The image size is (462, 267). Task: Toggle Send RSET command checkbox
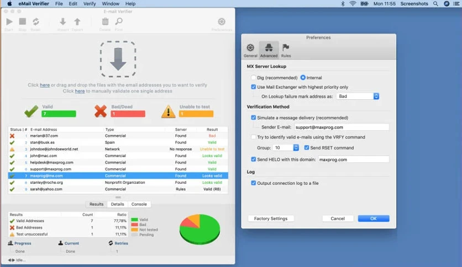click(307, 148)
